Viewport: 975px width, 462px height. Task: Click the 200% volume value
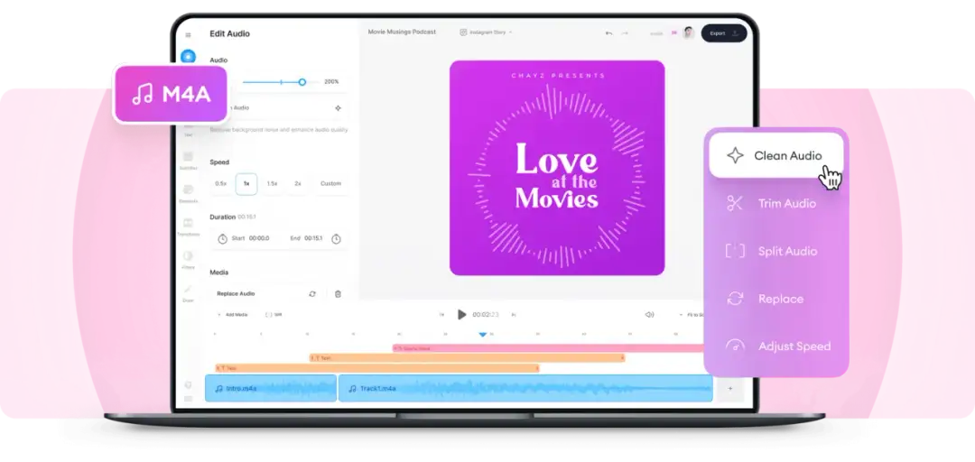tap(331, 82)
